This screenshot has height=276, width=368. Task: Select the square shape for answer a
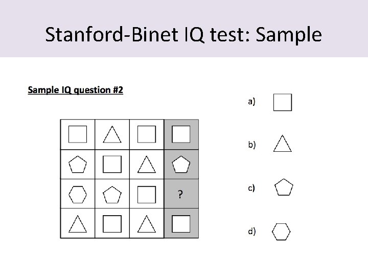click(x=283, y=102)
